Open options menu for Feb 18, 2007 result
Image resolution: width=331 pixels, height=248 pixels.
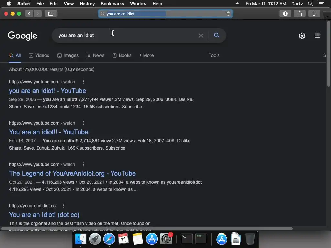(x=83, y=123)
